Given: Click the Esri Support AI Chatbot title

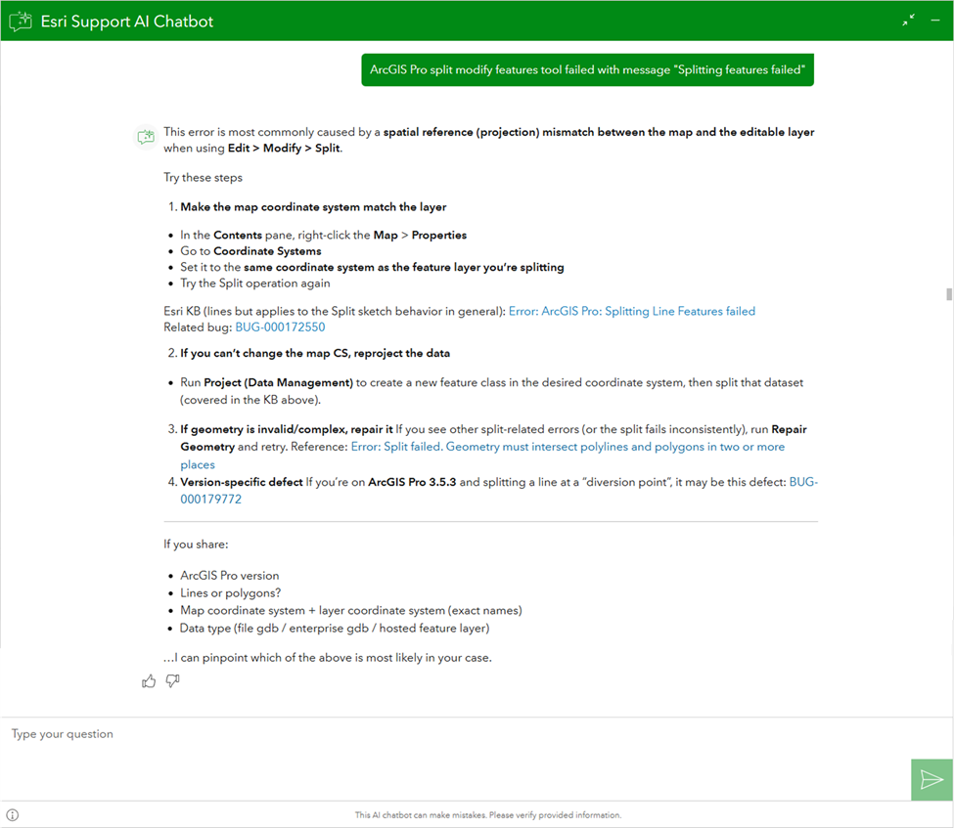Looking at the screenshot, I should (x=126, y=21).
